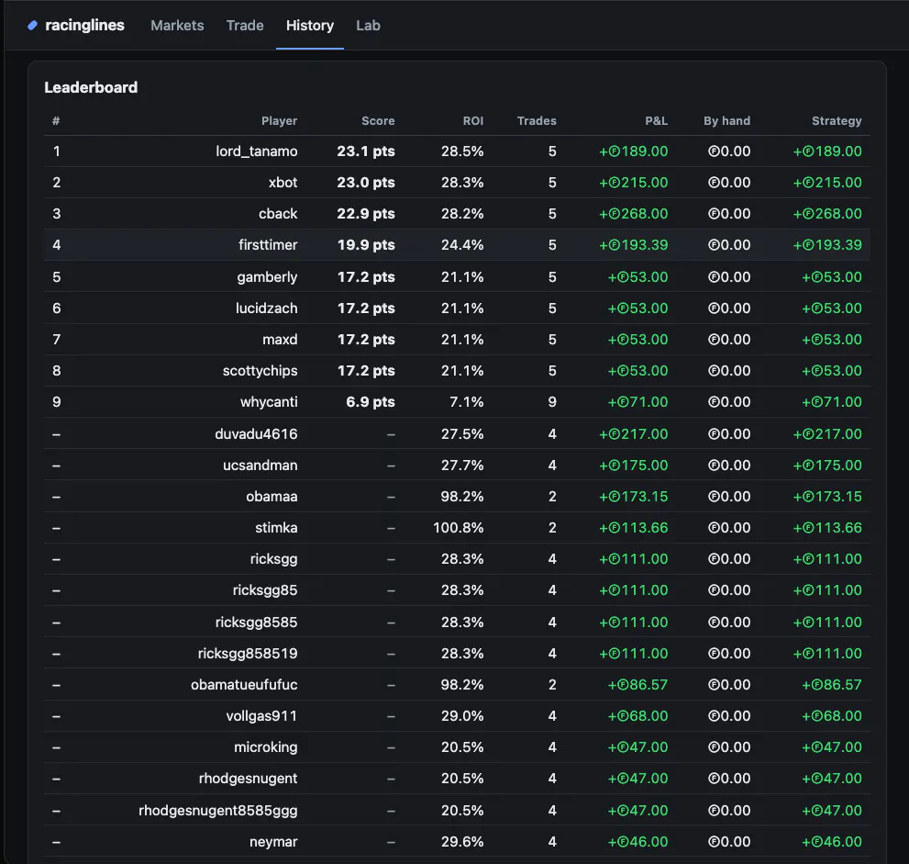Select player obamaa
Screen dimensions: 909x864
click(x=272, y=497)
